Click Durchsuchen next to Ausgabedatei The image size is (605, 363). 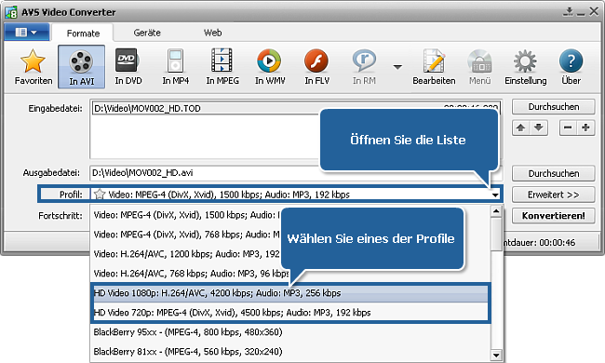point(553,174)
